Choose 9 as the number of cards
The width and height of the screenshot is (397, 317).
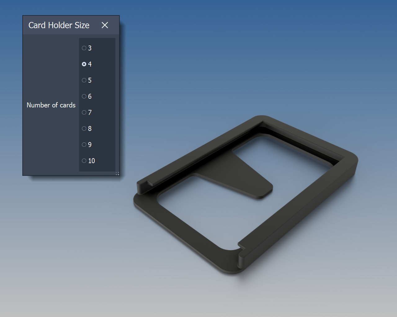(84, 145)
